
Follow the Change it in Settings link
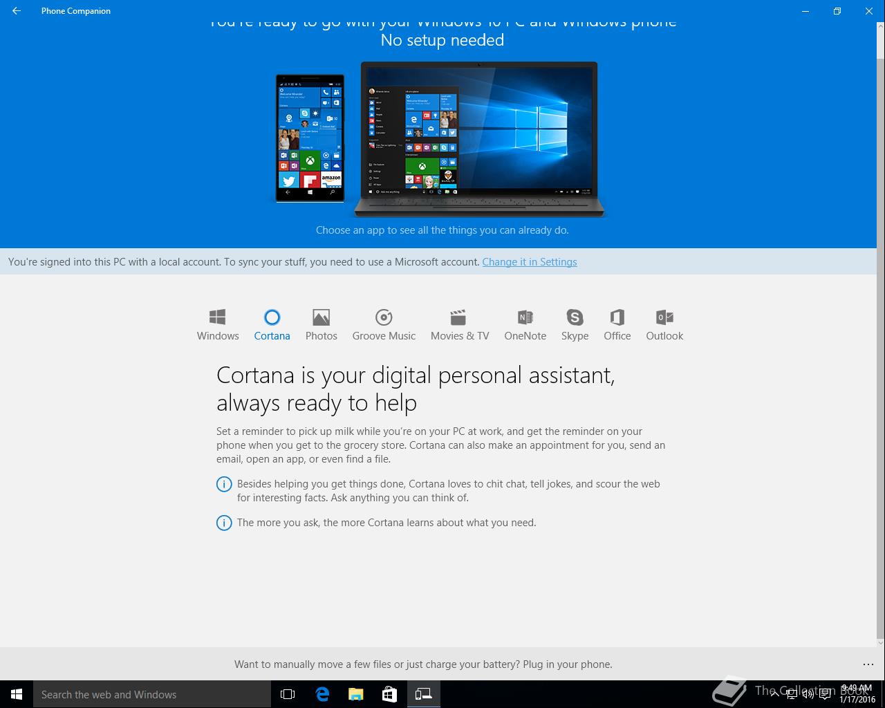click(x=530, y=262)
